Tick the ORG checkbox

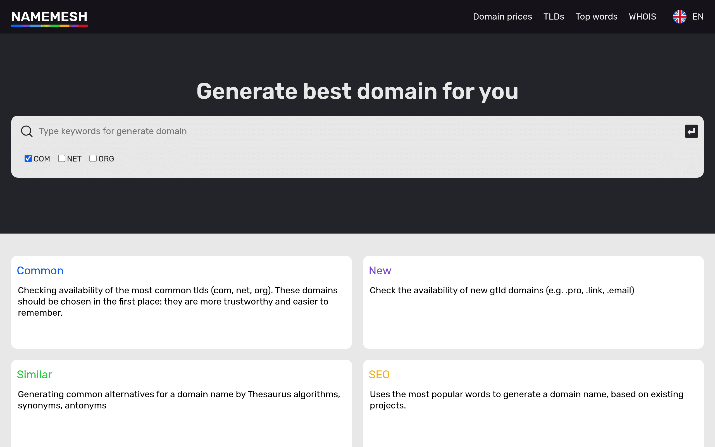tap(93, 158)
